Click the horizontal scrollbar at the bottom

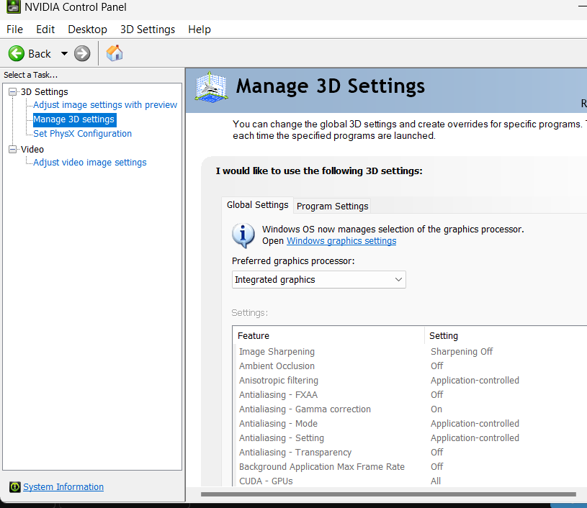coord(388,494)
